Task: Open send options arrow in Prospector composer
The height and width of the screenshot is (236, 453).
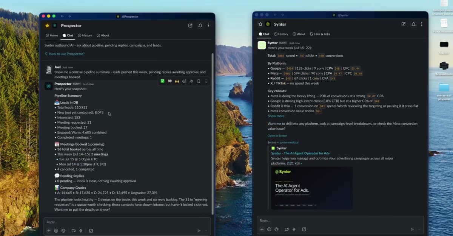Action: click(206, 231)
